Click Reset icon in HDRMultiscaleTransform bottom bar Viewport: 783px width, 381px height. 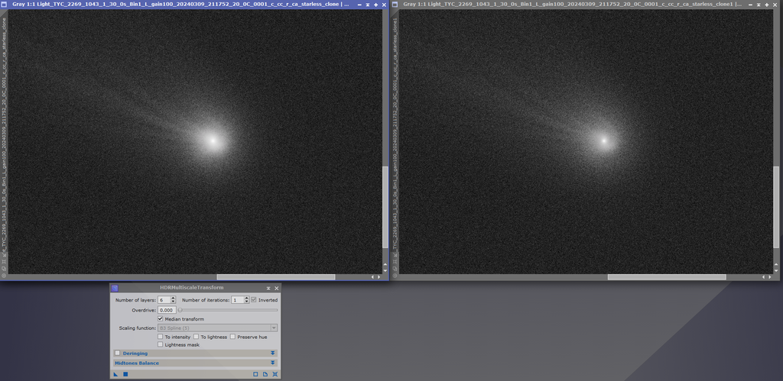(x=275, y=374)
